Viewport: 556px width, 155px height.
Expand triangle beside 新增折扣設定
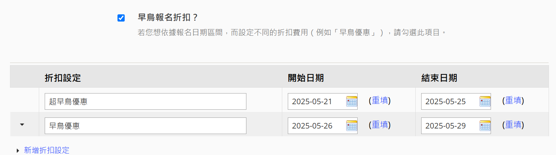click(18, 150)
